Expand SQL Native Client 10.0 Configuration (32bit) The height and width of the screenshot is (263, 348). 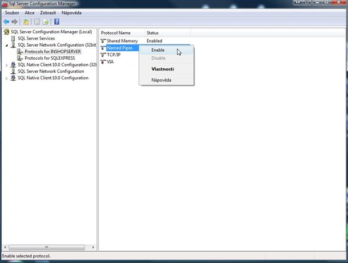click(x=7, y=65)
